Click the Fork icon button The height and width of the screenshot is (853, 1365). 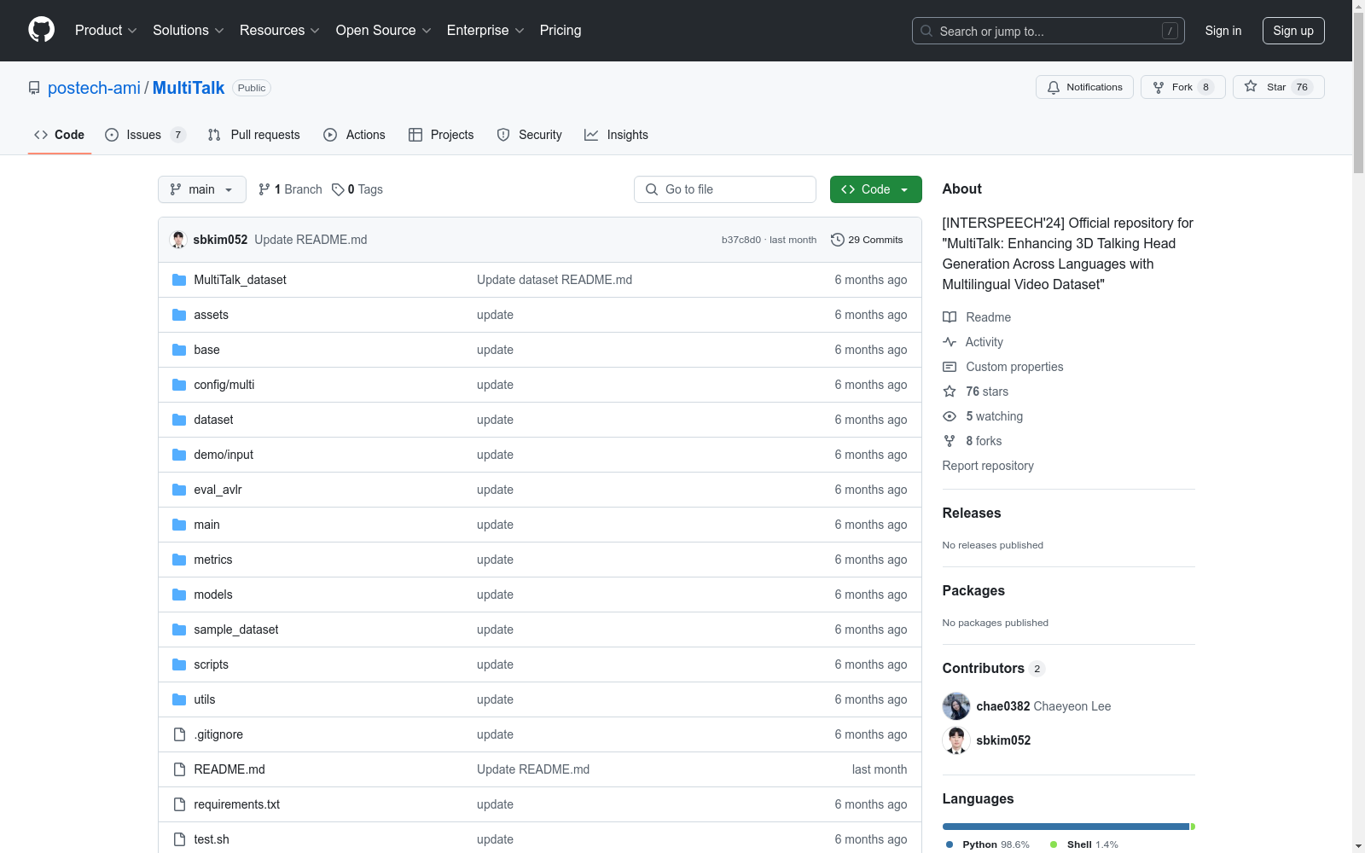click(1159, 87)
